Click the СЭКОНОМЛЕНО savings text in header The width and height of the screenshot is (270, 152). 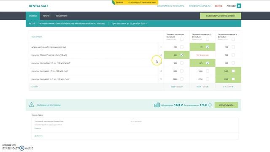click(170, 6)
